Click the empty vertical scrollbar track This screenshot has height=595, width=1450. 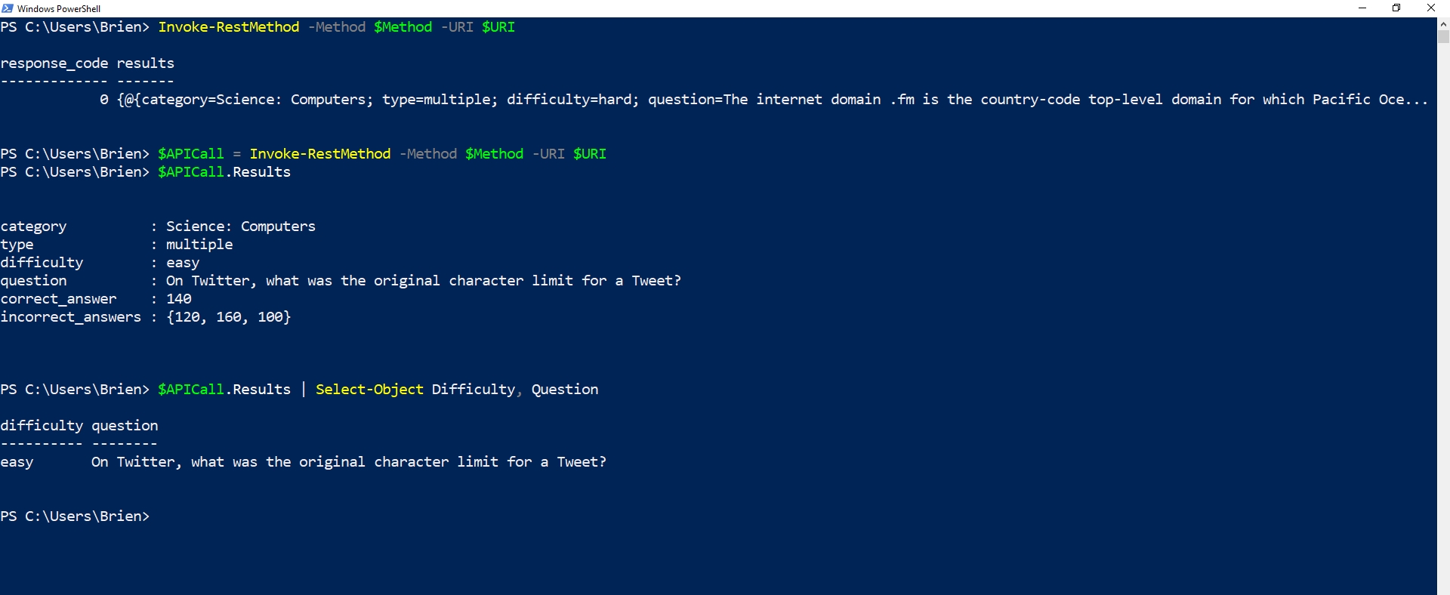pyautogui.click(x=1443, y=317)
